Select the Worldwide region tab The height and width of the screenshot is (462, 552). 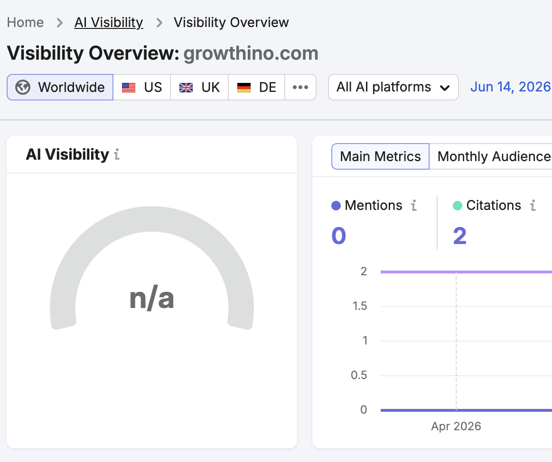(60, 87)
